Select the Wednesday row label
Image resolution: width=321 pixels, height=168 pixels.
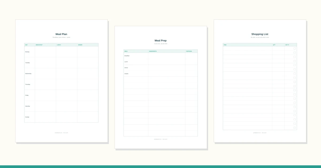pyautogui.click(x=28, y=74)
